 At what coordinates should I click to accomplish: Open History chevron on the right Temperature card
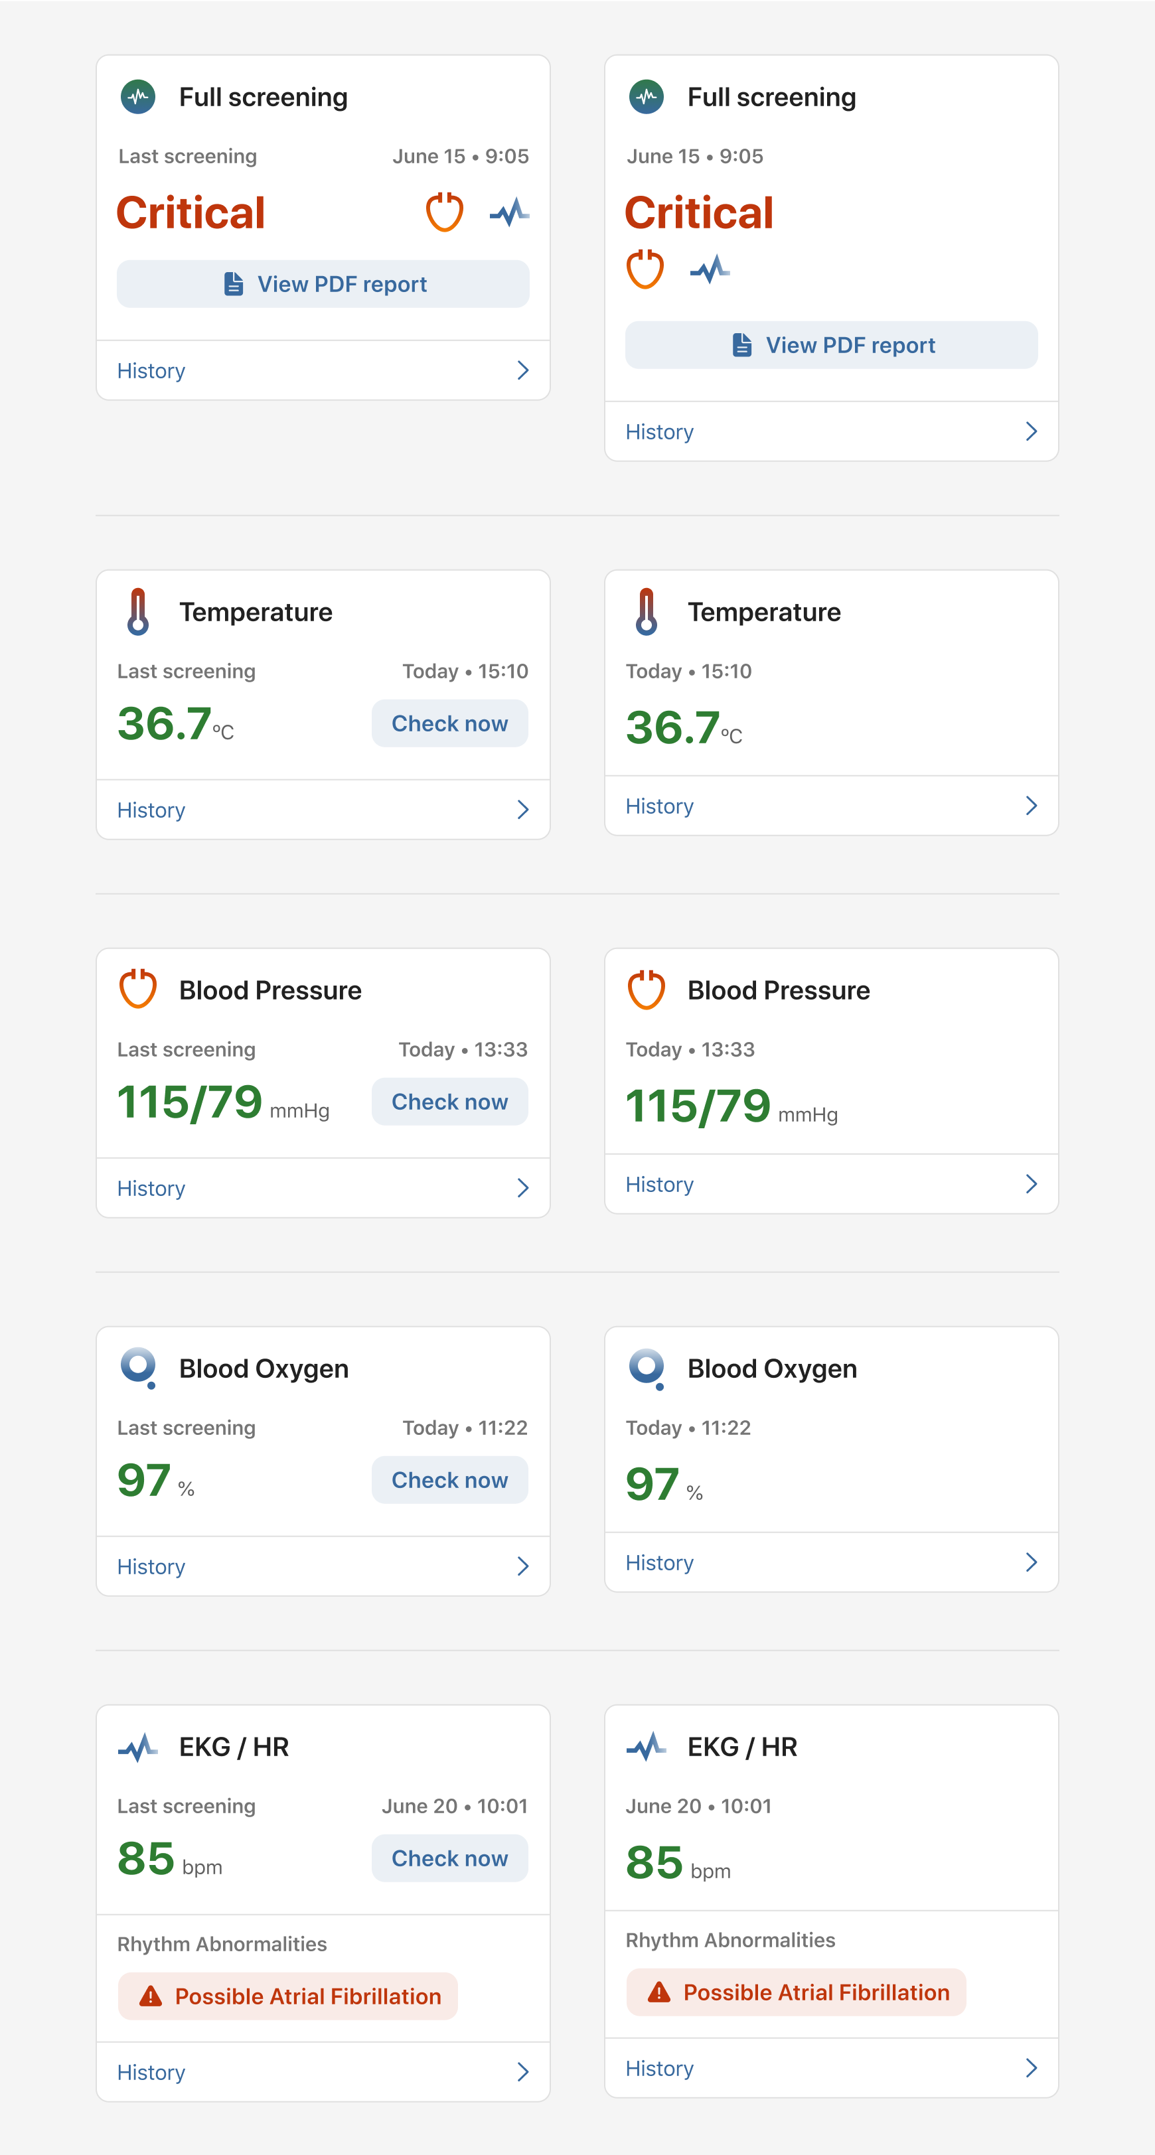click(x=1031, y=806)
